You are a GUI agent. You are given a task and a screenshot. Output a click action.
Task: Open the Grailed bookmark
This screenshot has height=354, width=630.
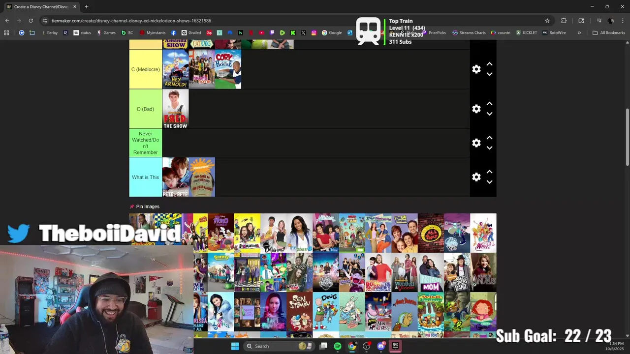point(191,33)
